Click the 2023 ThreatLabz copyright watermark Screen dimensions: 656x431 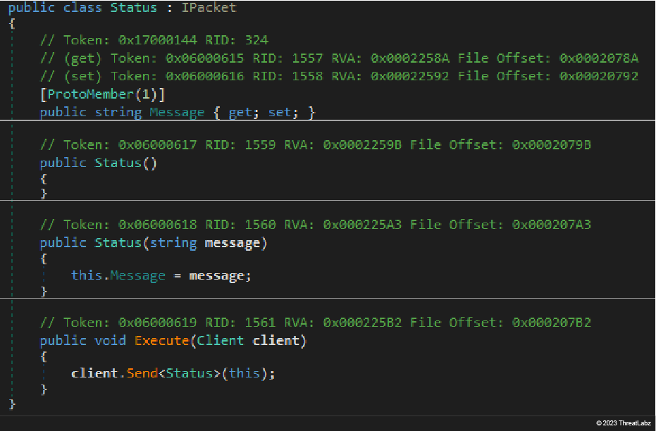[623, 423]
